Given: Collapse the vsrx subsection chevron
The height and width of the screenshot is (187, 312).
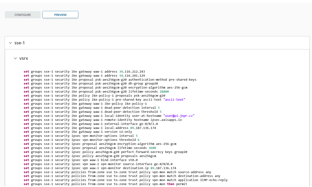Looking at the screenshot, I should pyautogui.click(x=15, y=58).
